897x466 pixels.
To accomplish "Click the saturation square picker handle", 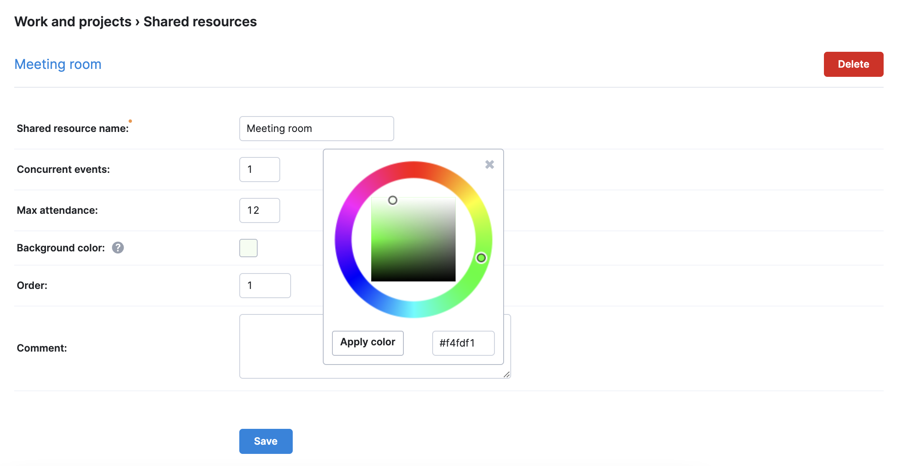I will (393, 200).
